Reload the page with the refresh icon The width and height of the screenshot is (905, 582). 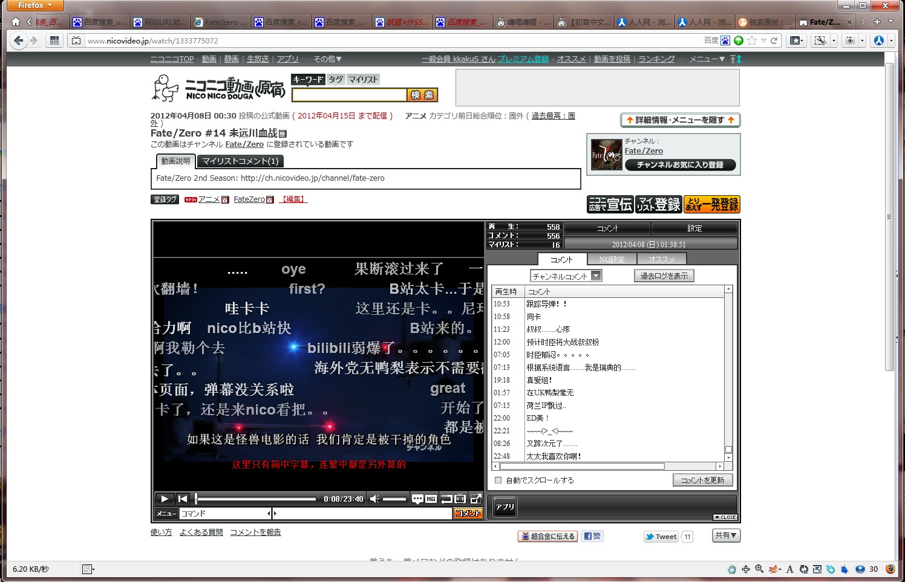(774, 40)
